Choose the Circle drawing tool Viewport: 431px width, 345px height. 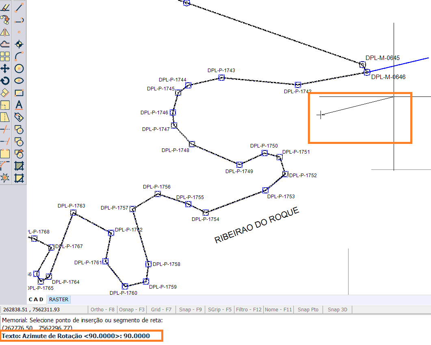pyautogui.click(x=19, y=69)
